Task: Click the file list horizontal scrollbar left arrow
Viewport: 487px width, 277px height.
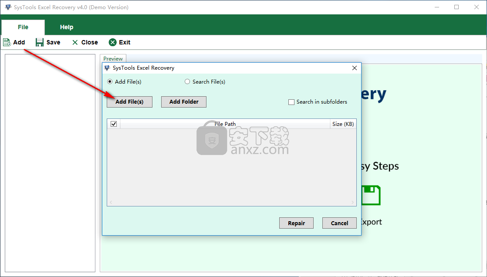Action: [x=111, y=202]
